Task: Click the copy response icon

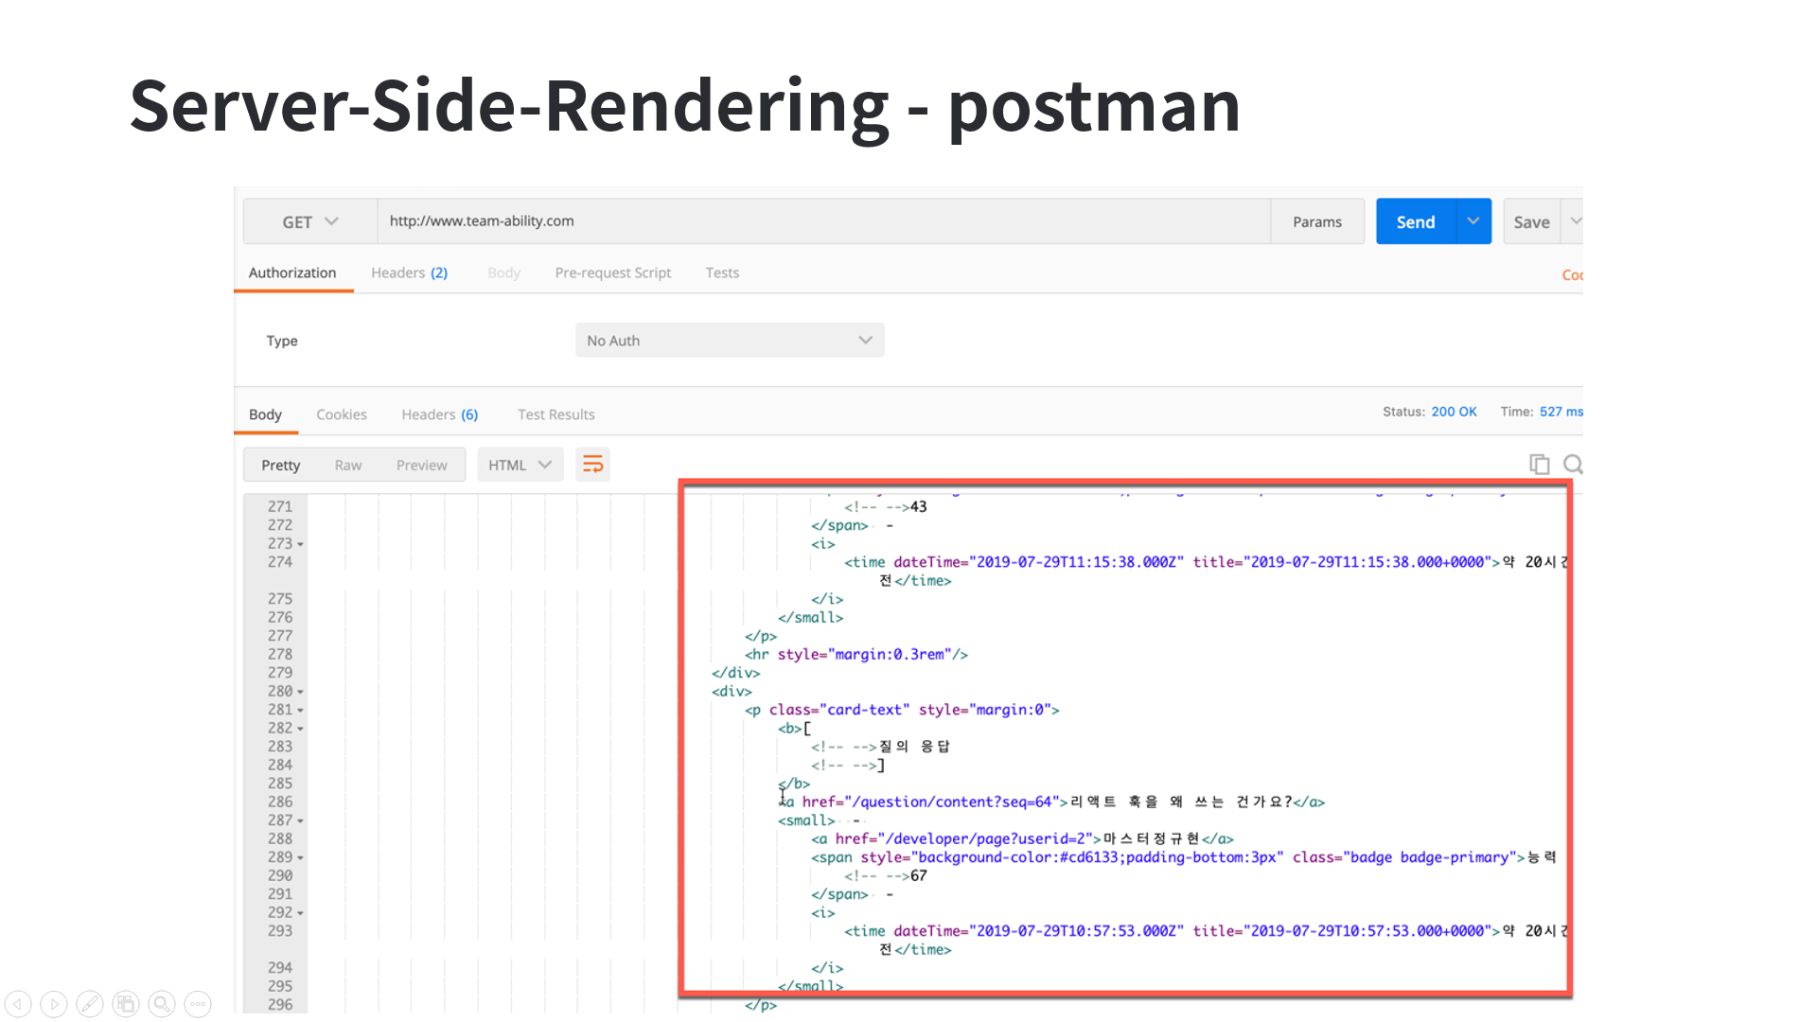Action: [x=1539, y=465]
